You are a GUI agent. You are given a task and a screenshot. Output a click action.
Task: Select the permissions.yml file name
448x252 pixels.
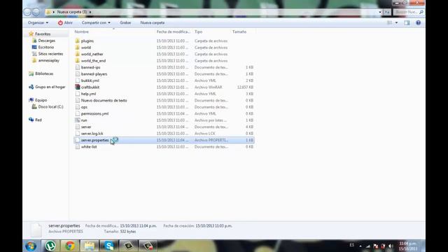[x=94, y=113]
